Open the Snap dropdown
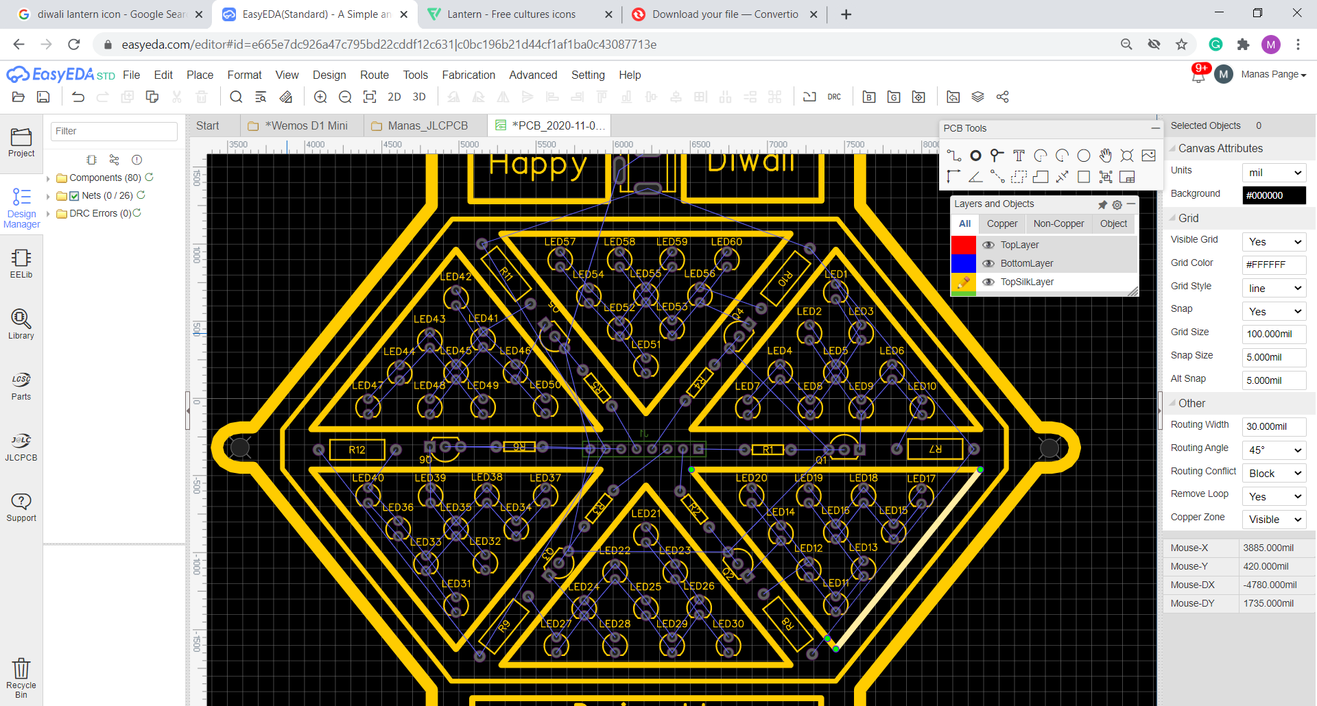The width and height of the screenshot is (1317, 706). (x=1274, y=311)
